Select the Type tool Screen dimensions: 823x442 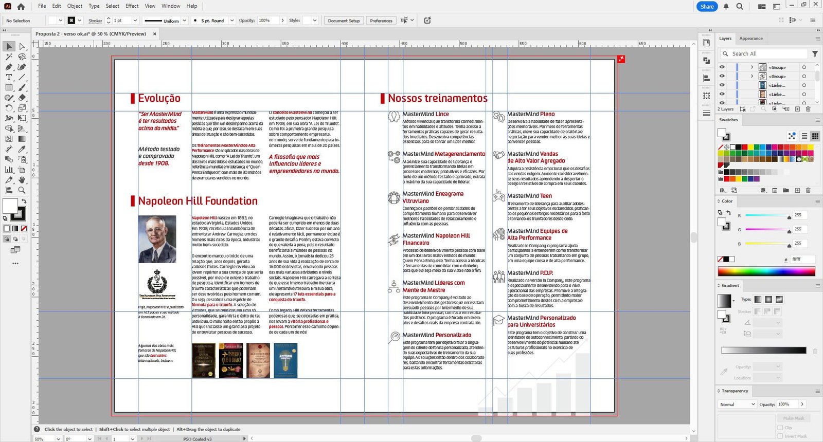(x=9, y=77)
